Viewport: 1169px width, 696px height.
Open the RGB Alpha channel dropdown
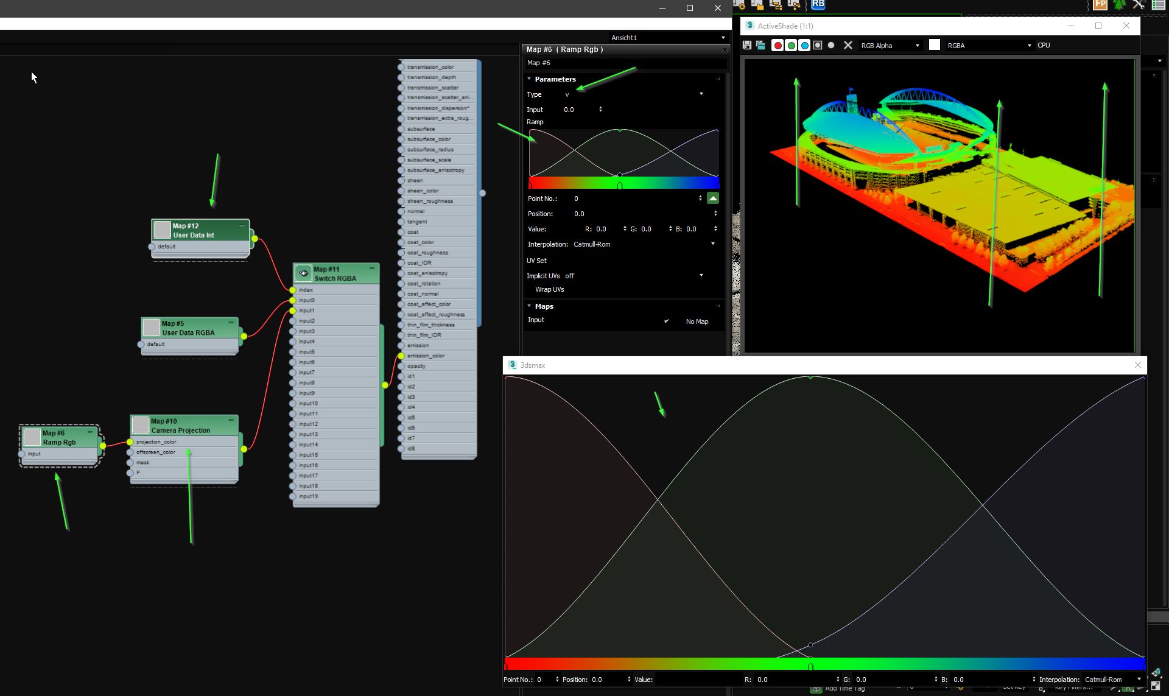(917, 45)
